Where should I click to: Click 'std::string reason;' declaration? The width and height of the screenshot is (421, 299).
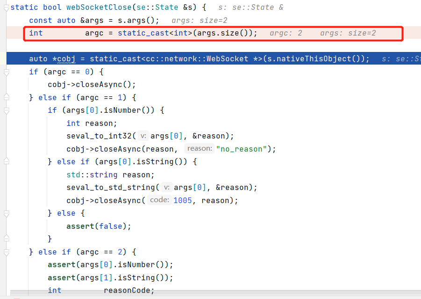tap(111, 175)
